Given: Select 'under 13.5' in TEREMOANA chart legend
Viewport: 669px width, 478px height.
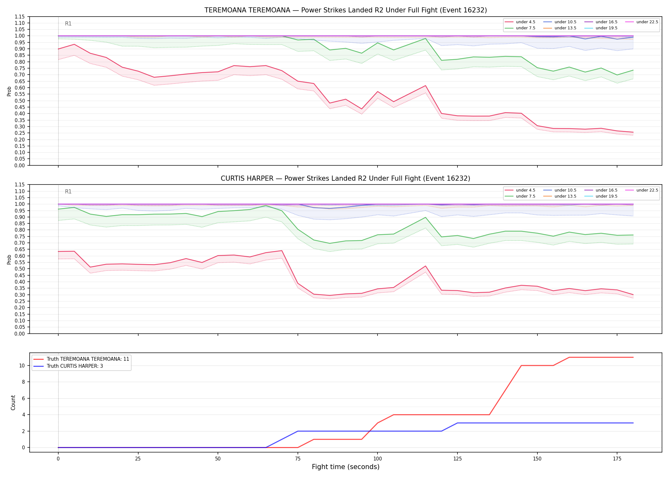Looking at the screenshot, I should pos(560,28).
